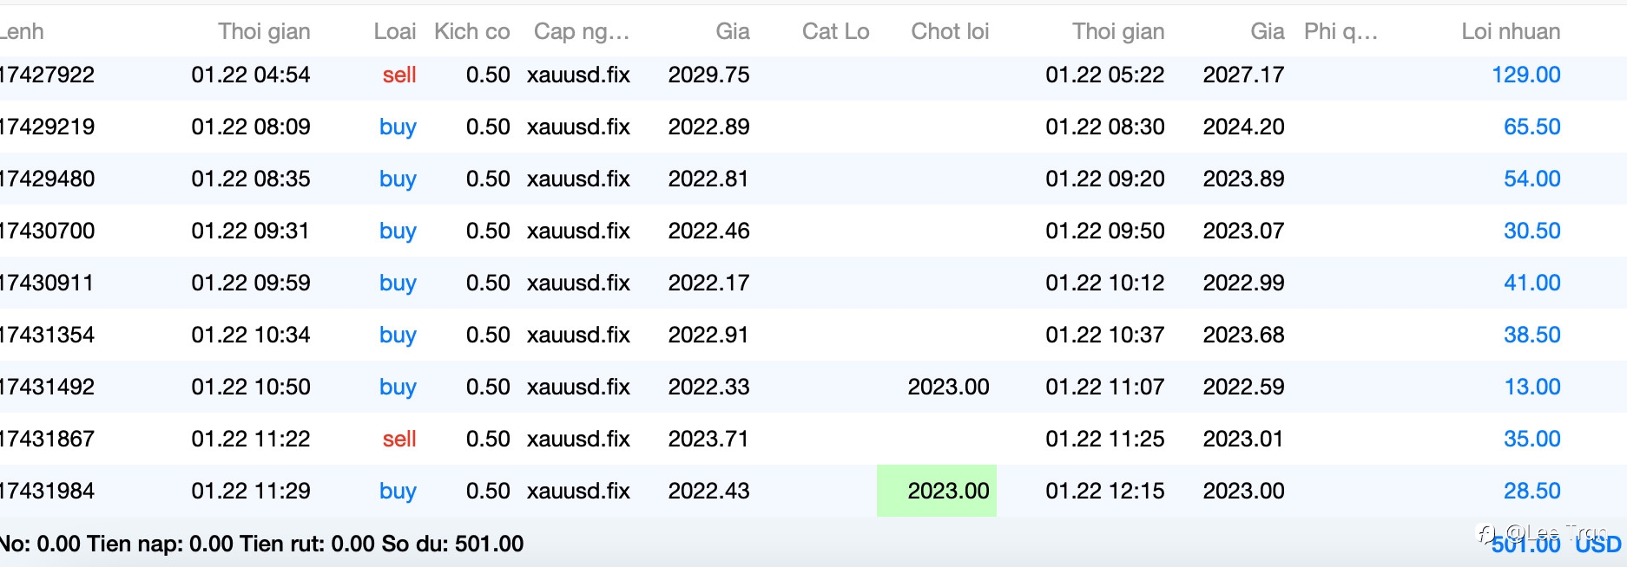The height and width of the screenshot is (567, 1627).
Task: Select order row 17431492
Action: [48, 387]
